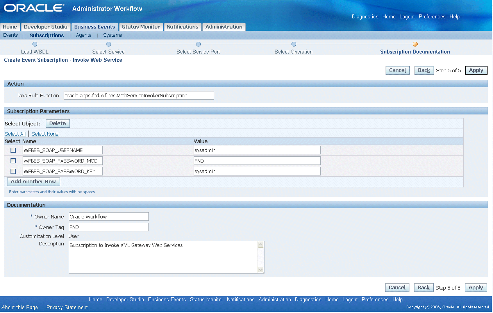The height and width of the screenshot is (313, 493).
Task: Click the WFBES_SOAP_PASSWORD_KEY name field
Action: (x=63, y=171)
